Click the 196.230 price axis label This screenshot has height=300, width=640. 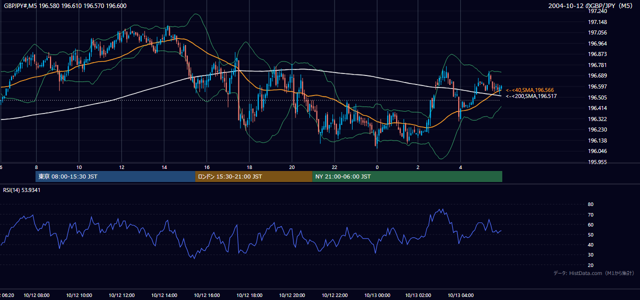pyautogui.click(x=597, y=129)
